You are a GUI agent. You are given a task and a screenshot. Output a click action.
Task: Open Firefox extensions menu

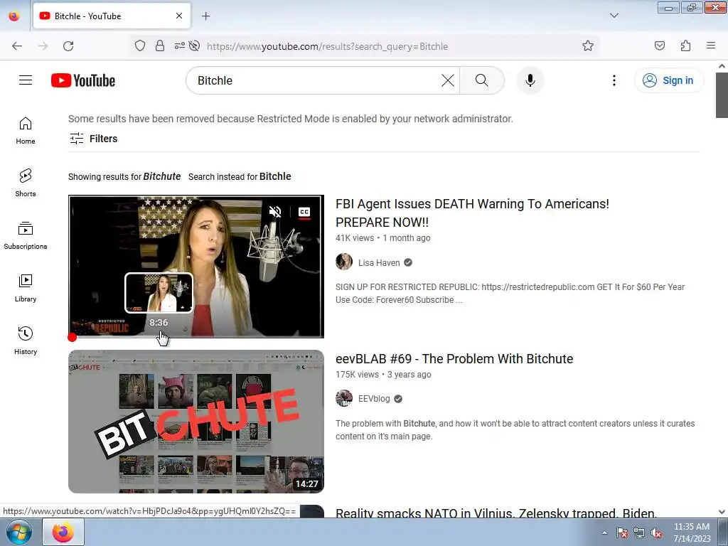pos(685,45)
